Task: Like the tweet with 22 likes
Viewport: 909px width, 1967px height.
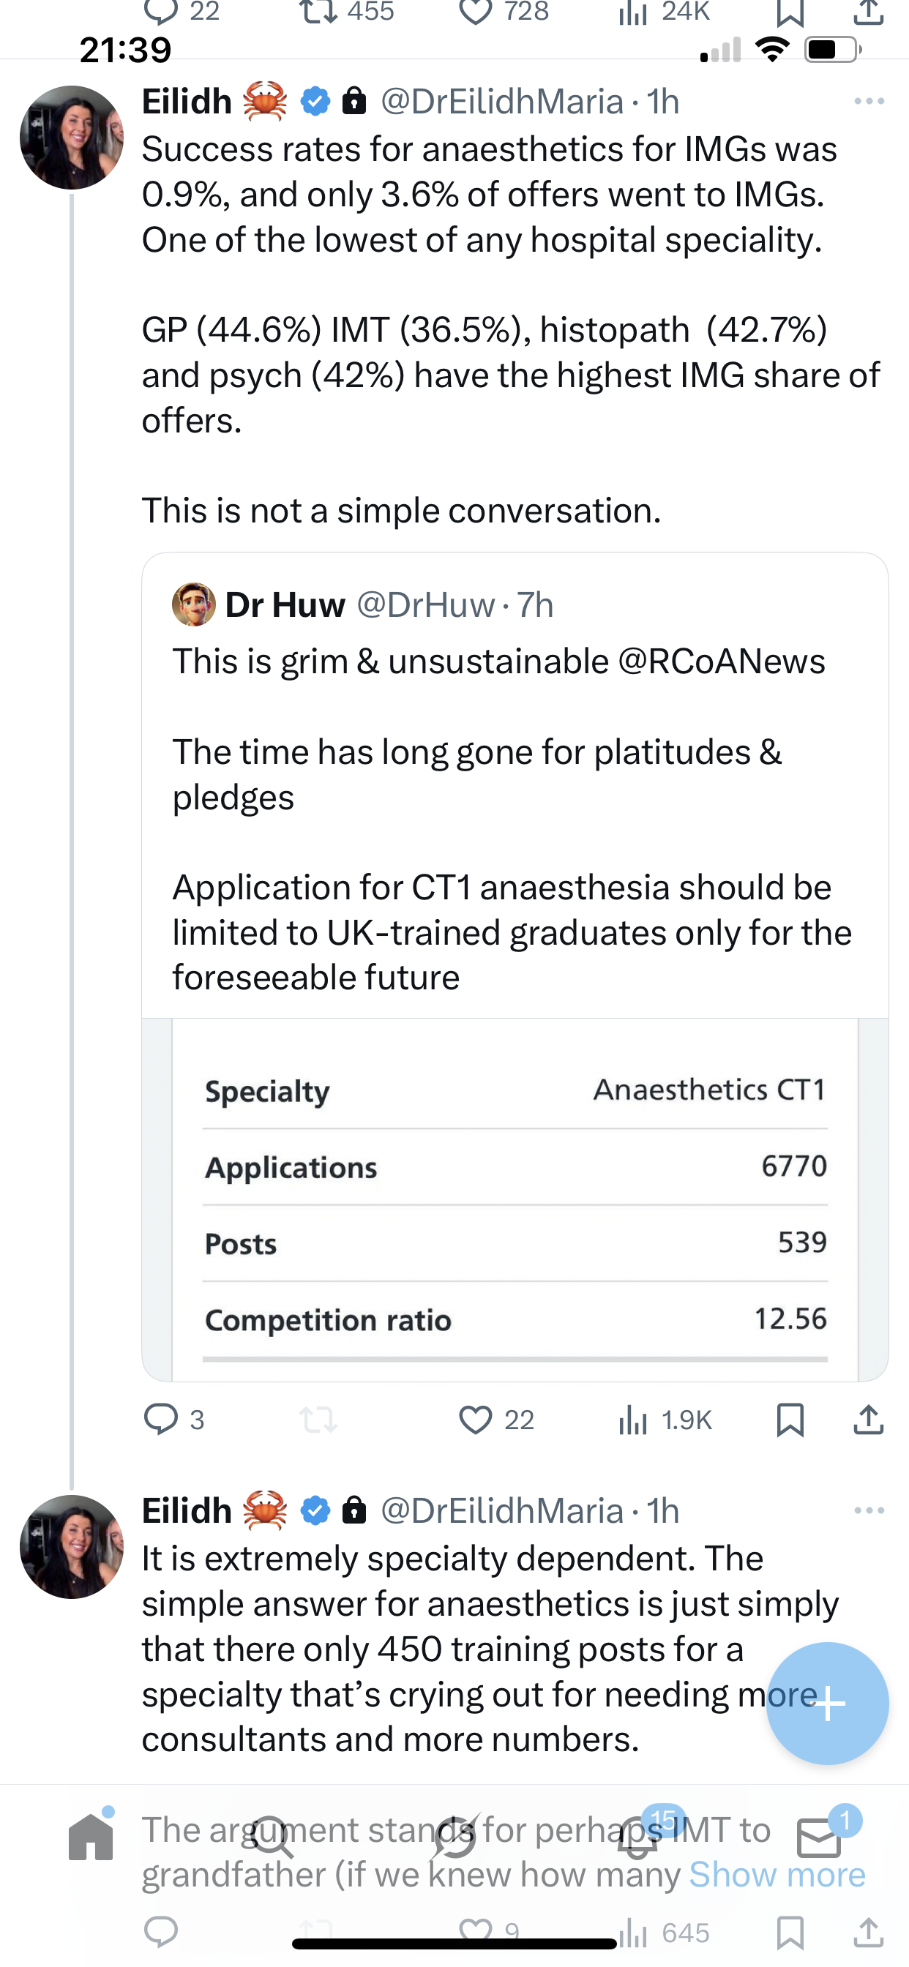Action: coord(476,1420)
